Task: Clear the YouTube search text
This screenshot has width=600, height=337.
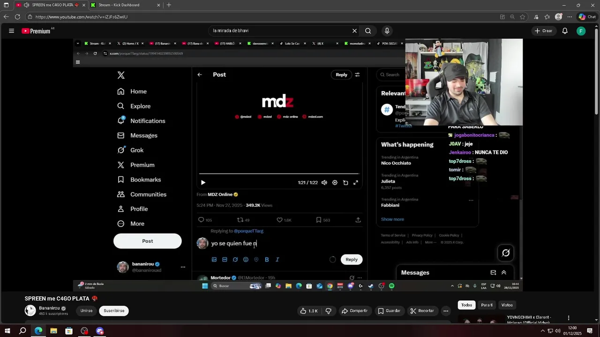Action: point(354,31)
